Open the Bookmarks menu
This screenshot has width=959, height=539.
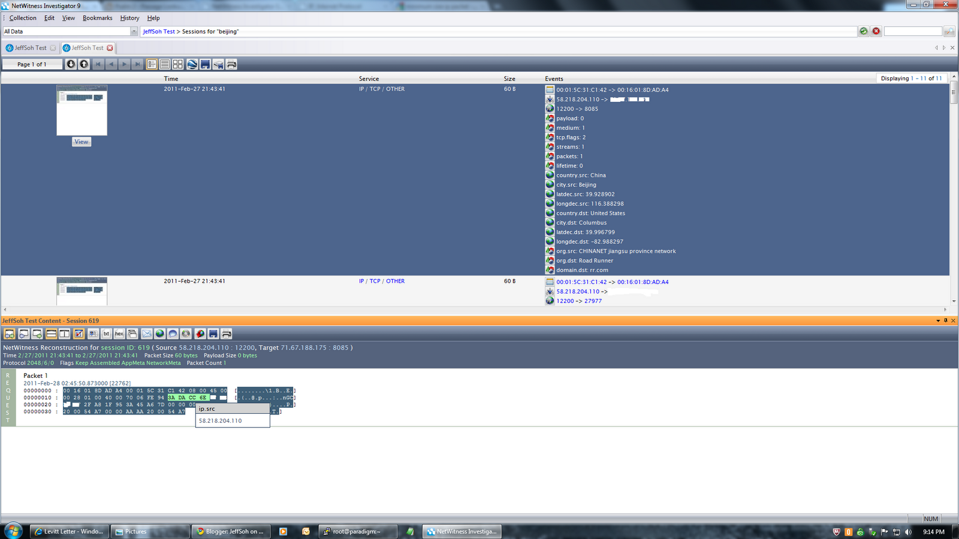pos(98,18)
